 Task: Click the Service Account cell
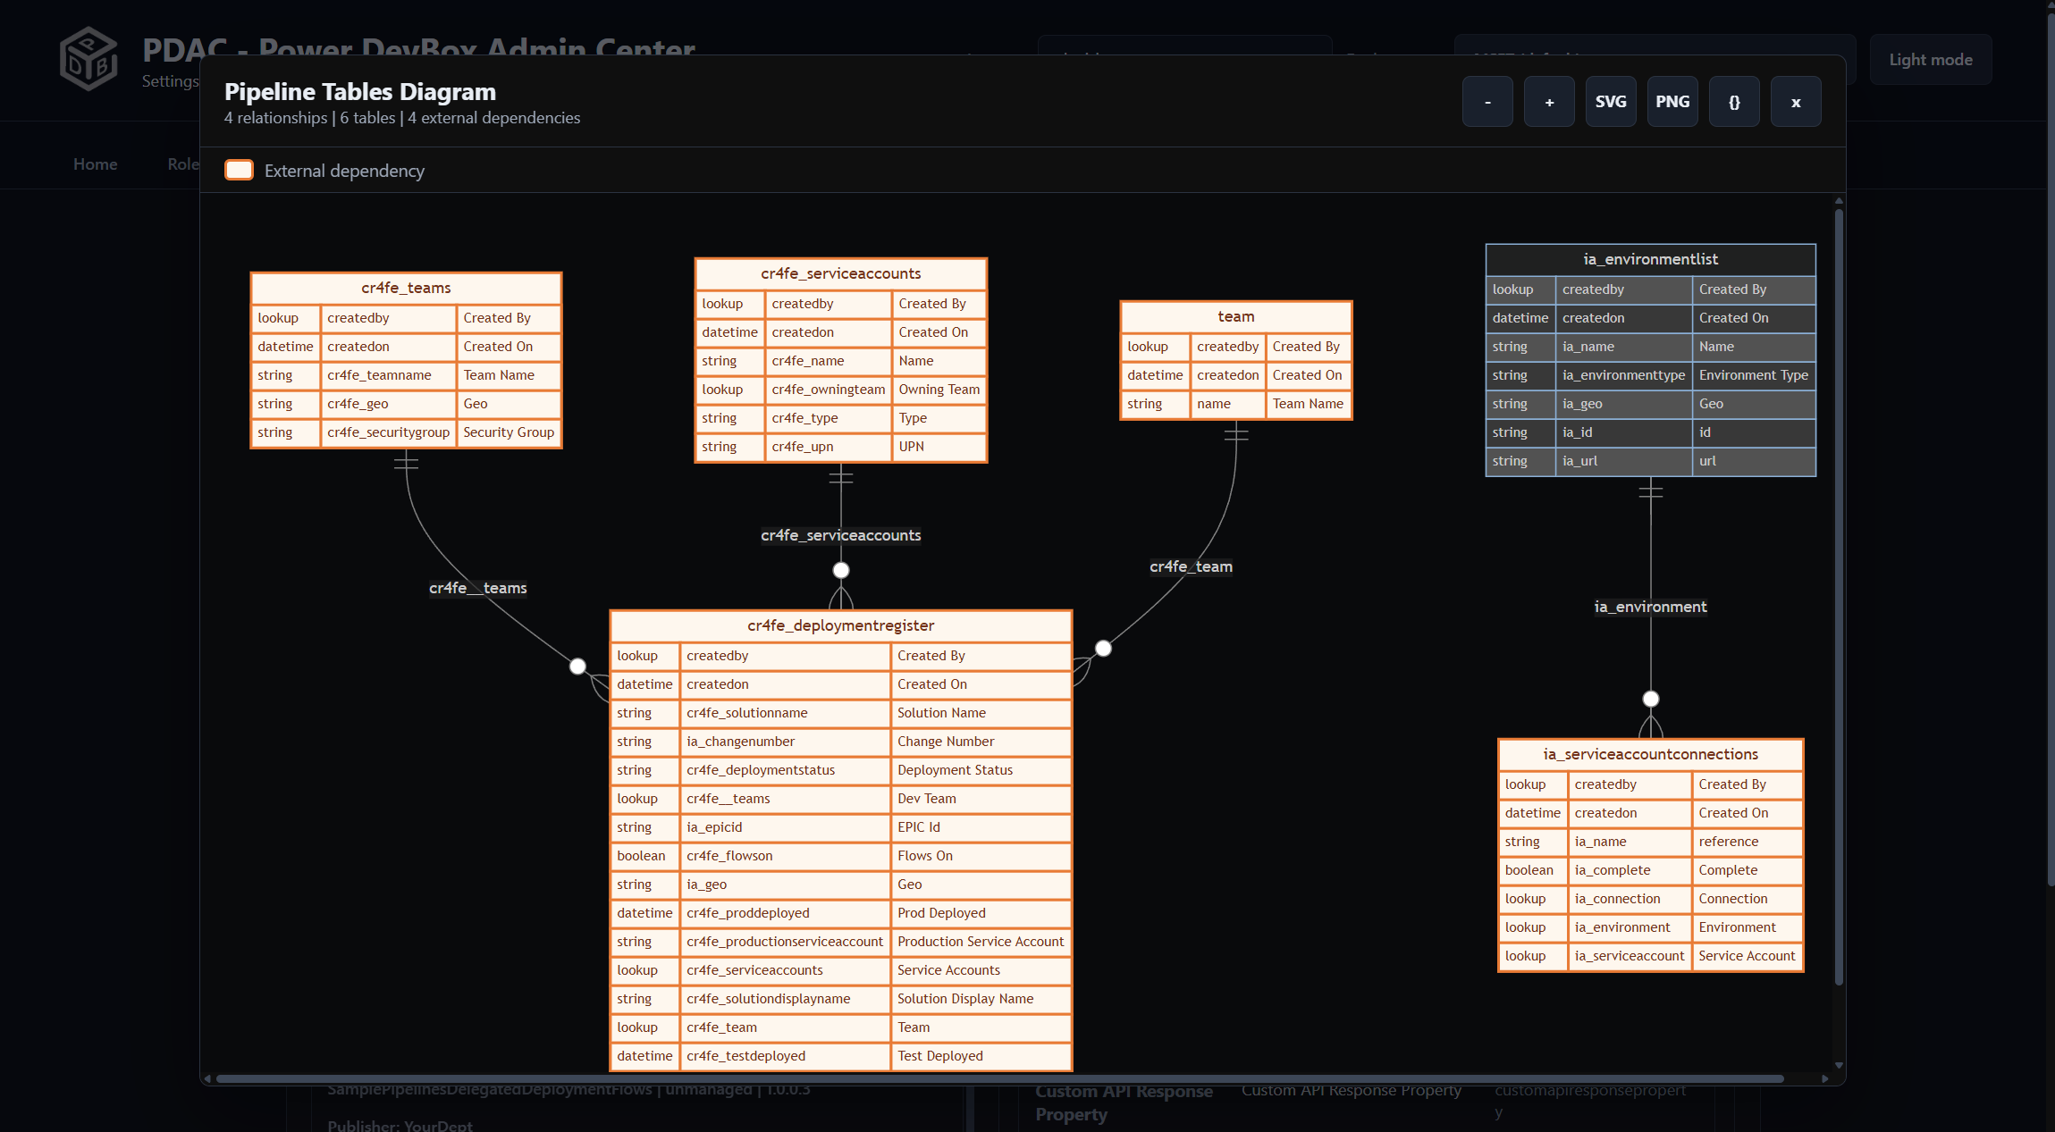(x=1748, y=956)
